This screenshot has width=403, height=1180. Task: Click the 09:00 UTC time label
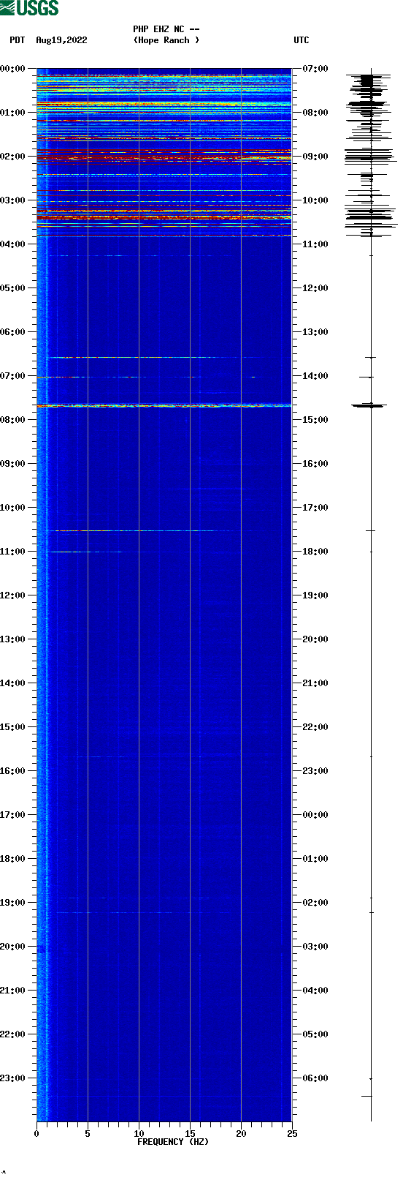click(315, 157)
